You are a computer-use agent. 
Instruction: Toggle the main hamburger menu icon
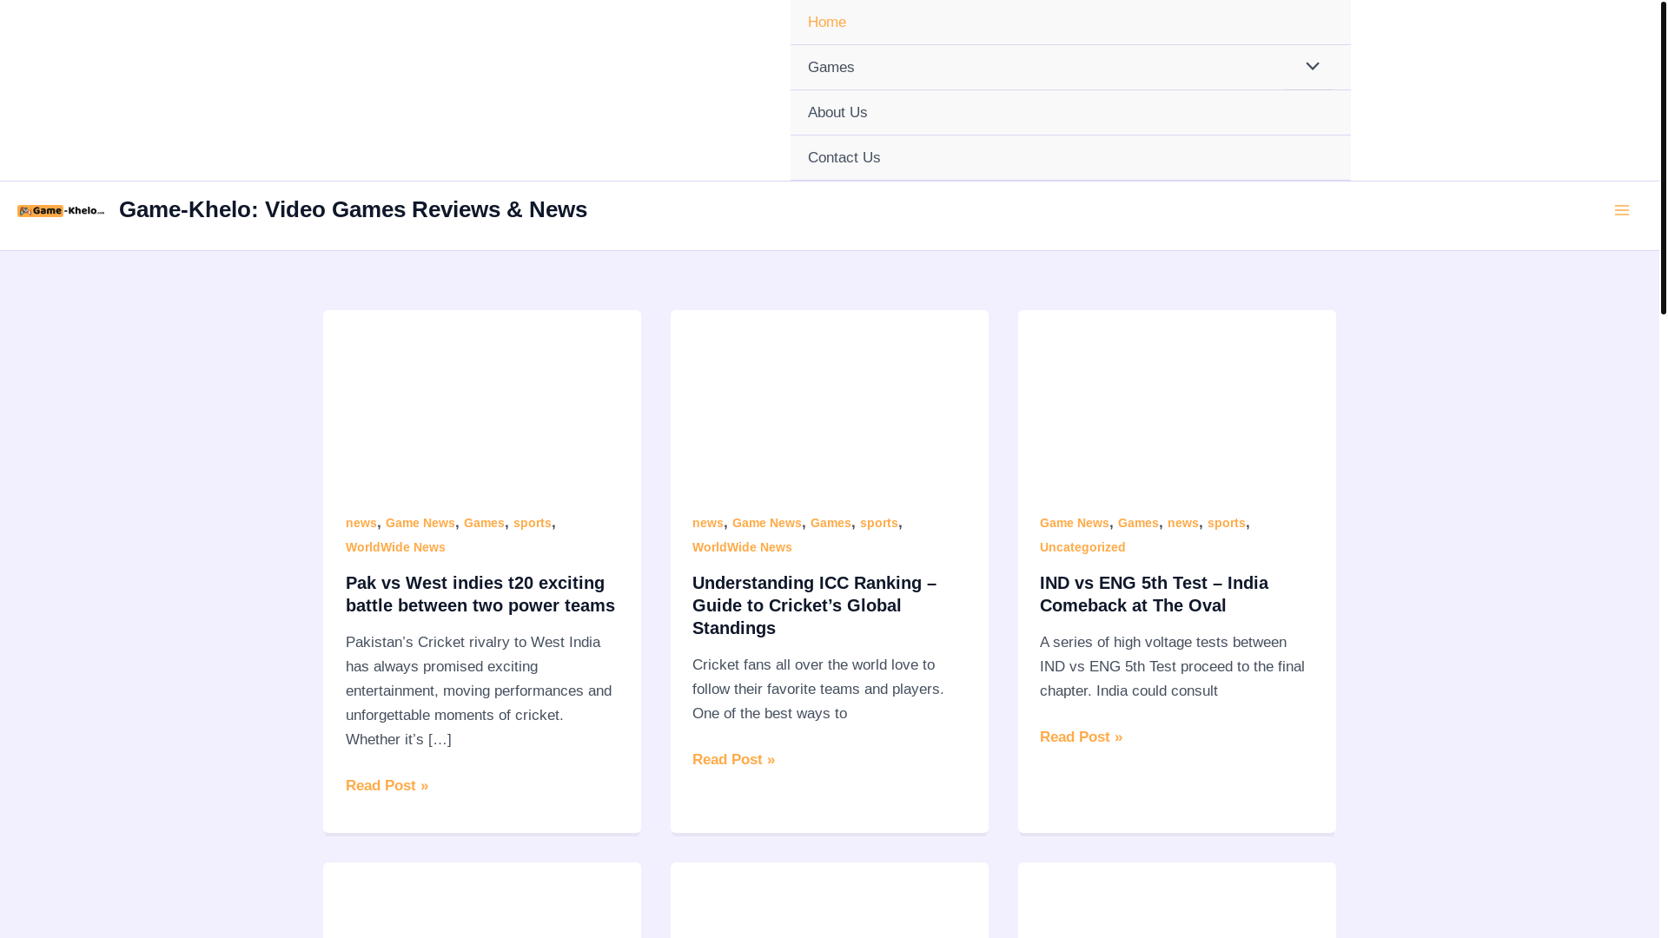pyautogui.click(x=1621, y=210)
